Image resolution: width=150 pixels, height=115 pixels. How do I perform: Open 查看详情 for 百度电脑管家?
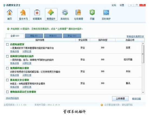(x=15, y=51)
